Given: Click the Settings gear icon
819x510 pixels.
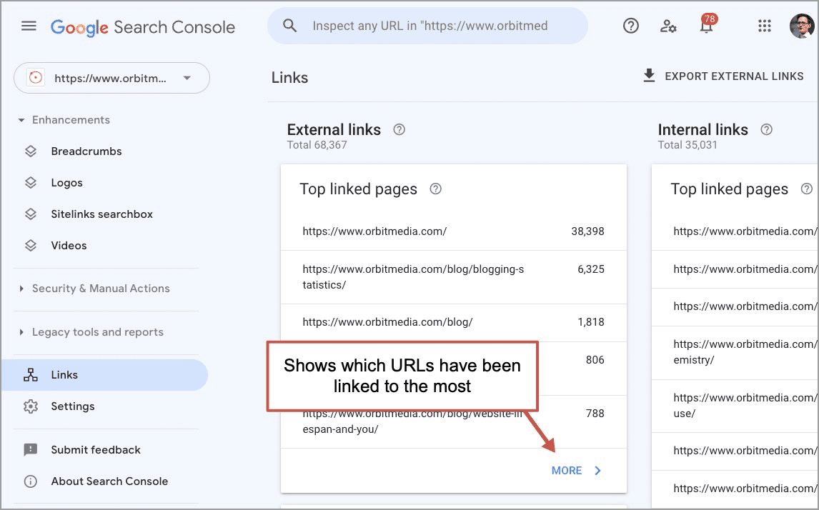Looking at the screenshot, I should (x=31, y=406).
